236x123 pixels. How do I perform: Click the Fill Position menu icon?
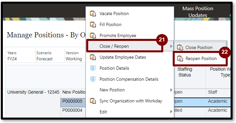coord(93,25)
